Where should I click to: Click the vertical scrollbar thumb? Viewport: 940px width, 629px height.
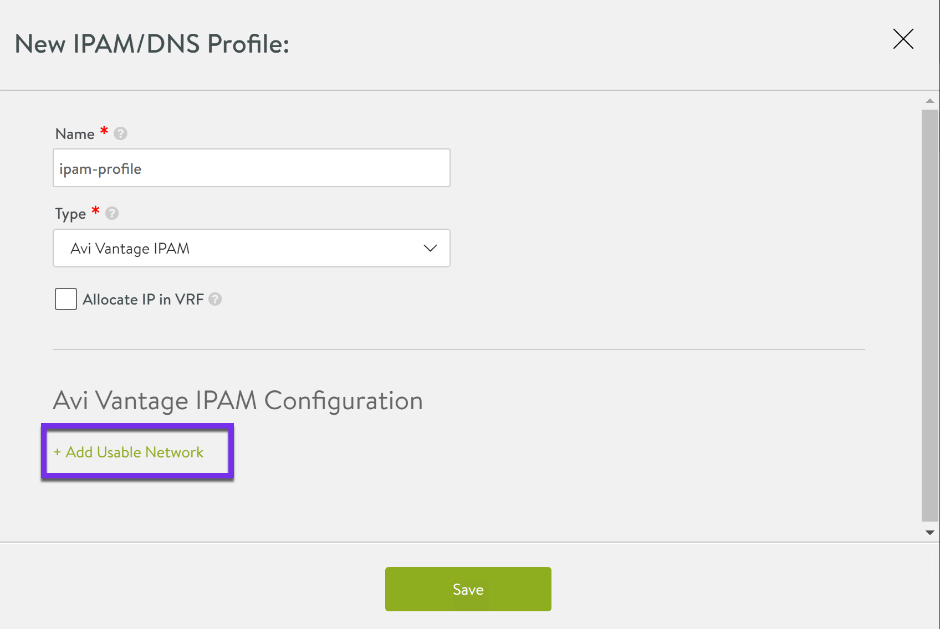[x=929, y=316]
